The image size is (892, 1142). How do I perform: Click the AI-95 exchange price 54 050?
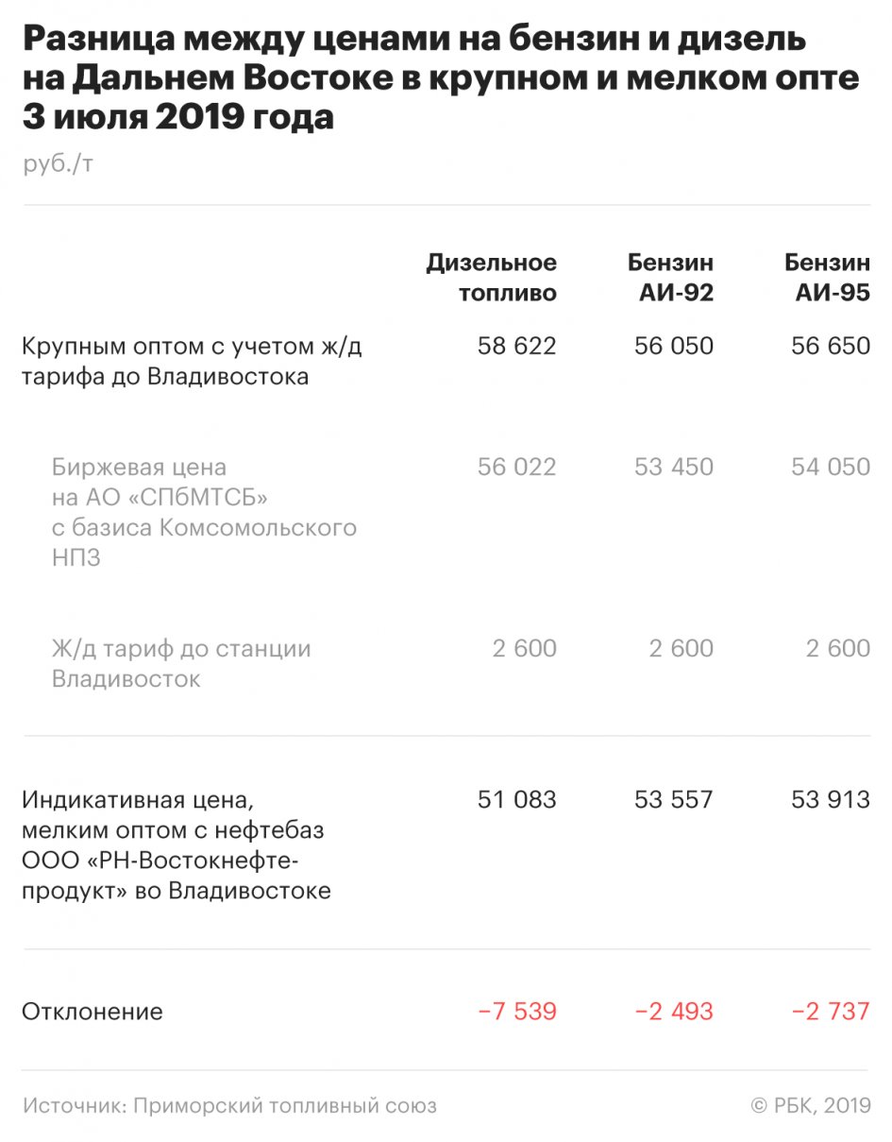click(x=830, y=468)
